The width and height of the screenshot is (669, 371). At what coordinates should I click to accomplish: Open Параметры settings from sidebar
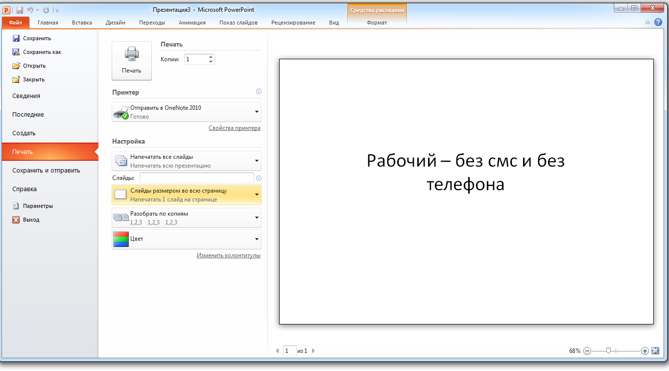[16, 206]
